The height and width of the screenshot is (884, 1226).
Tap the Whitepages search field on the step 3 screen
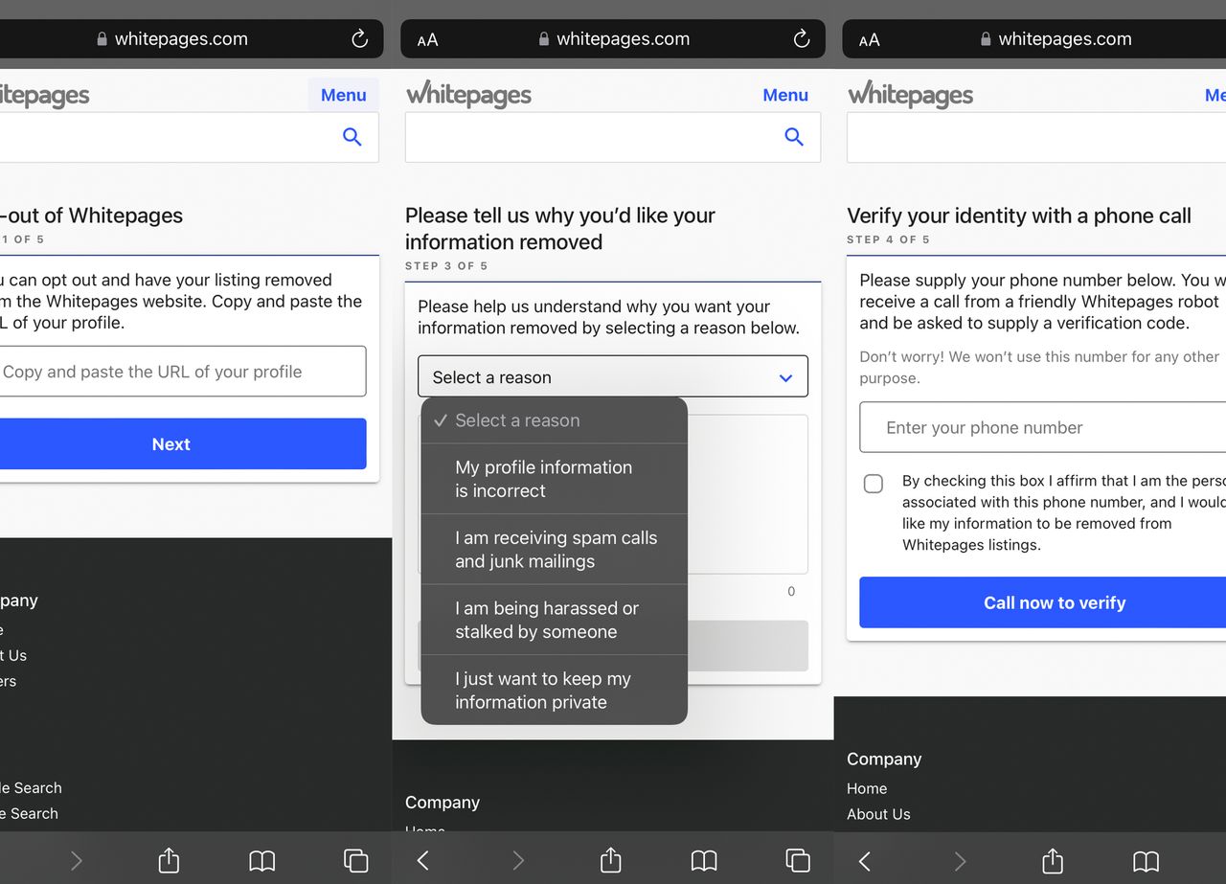(613, 137)
